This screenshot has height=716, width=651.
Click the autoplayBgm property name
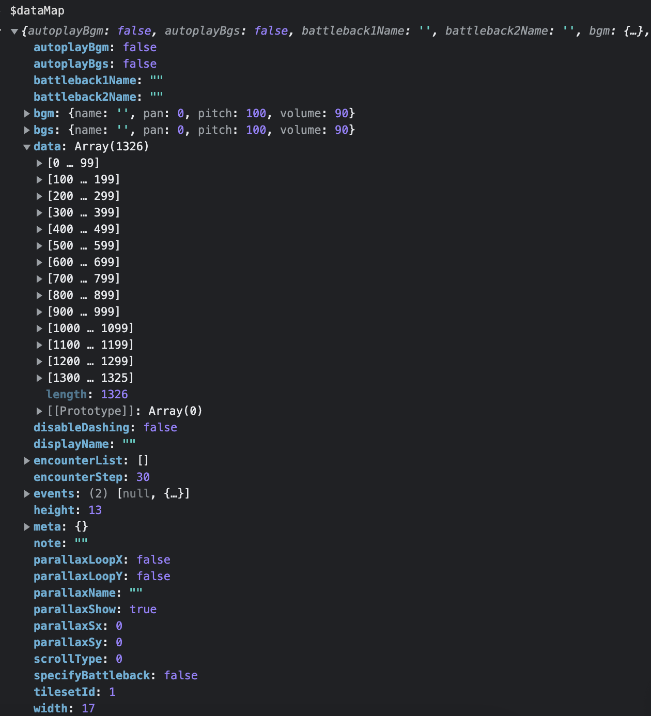(71, 48)
